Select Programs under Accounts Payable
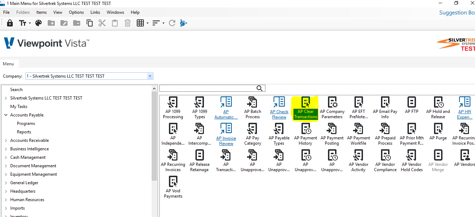 26,123
